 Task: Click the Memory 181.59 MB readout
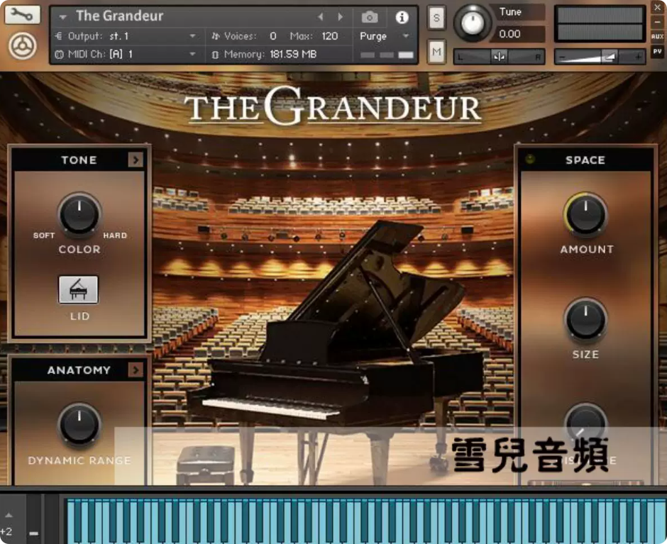[x=294, y=55]
